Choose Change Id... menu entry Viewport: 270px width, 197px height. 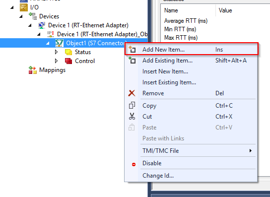[x=192, y=176]
